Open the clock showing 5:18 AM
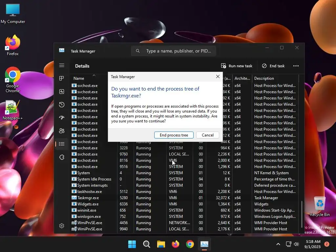Image resolution: width=336 pixels, height=252 pixels. [x=313, y=244]
